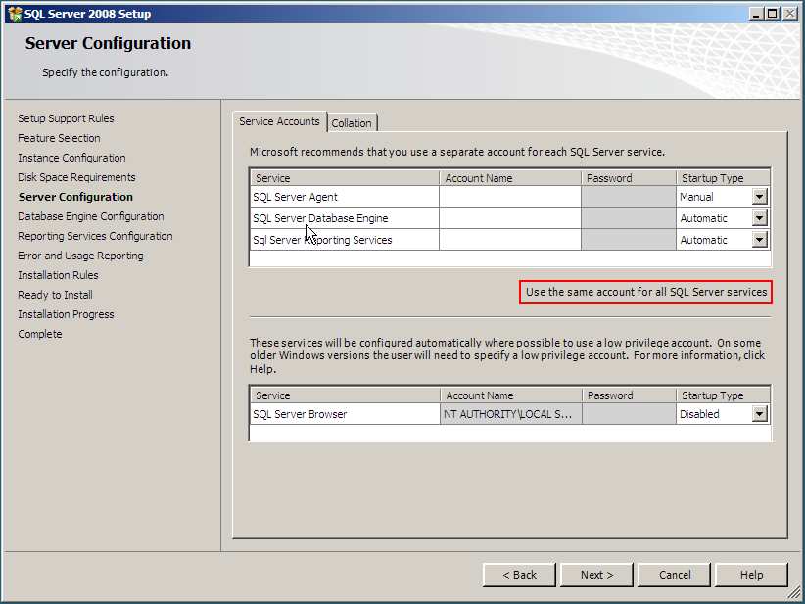Click Startup Type column header in top table

click(723, 178)
